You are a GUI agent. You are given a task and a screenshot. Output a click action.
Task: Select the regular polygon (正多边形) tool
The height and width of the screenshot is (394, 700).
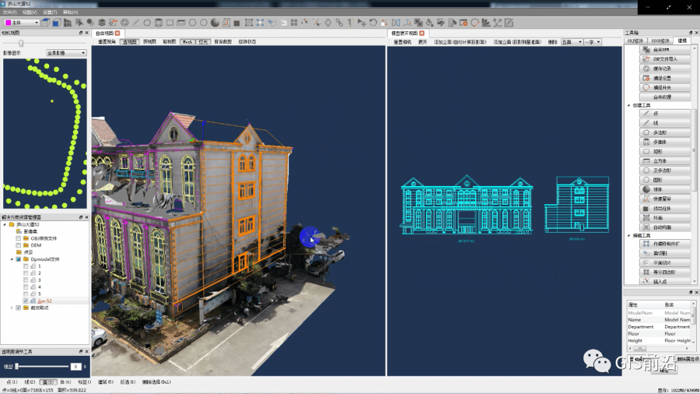point(665,170)
